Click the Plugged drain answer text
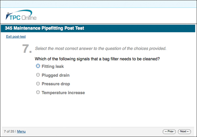Image resolution: width=197 pixels, height=137 pixels. [55, 75]
